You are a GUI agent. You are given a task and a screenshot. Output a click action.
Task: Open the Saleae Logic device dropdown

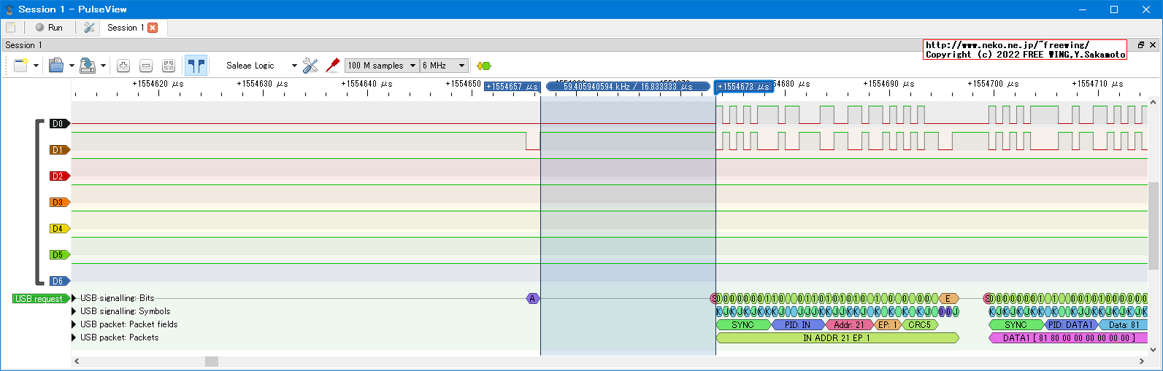(x=261, y=66)
